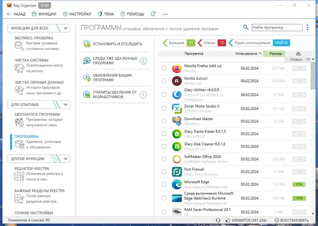Screen dimensions: 318x226
Task: Click the Mirillis Action! program icon
Action: tap(176, 81)
